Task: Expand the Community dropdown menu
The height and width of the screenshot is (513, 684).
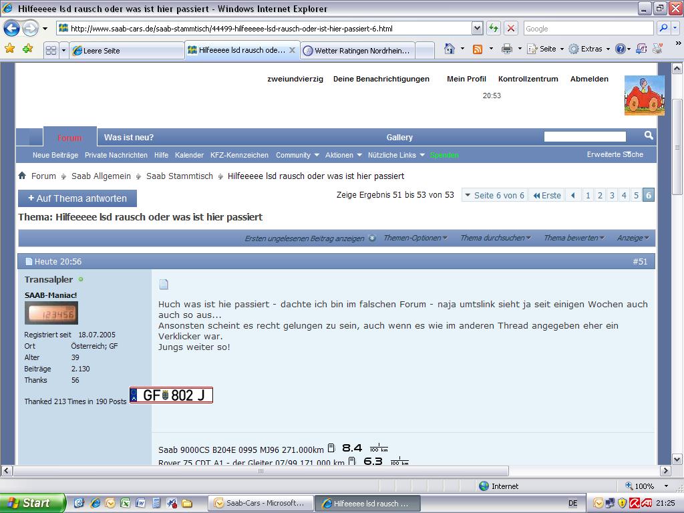Action: coord(297,155)
